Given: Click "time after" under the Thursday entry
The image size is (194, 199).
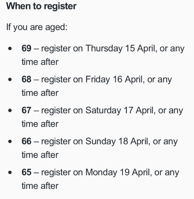Looking at the screenshot, I should pos(40,62).
